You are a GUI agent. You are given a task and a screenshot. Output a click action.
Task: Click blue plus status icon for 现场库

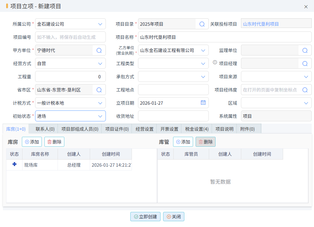(14, 164)
